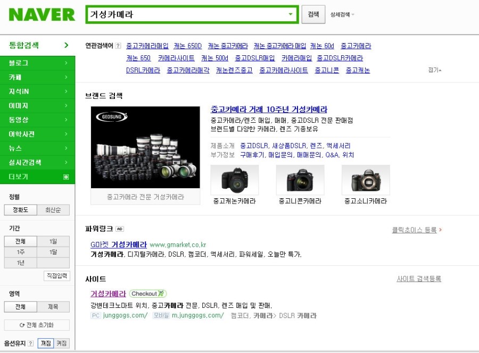Open the 중고DSLR product link
The image size is (479, 353).
[254, 146]
